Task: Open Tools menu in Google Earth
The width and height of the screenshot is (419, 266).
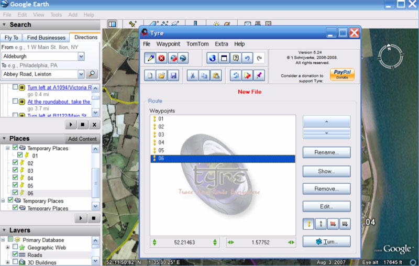Action: 56,15
